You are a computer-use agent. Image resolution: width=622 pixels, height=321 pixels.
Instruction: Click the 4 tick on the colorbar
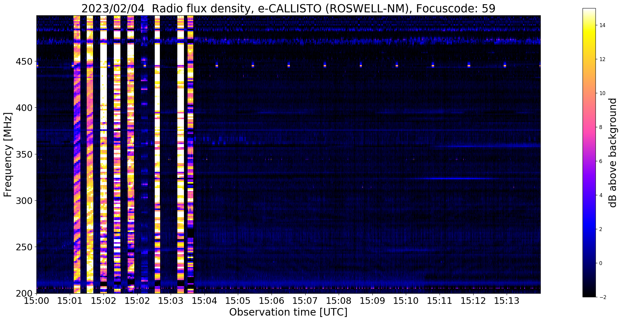point(601,195)
